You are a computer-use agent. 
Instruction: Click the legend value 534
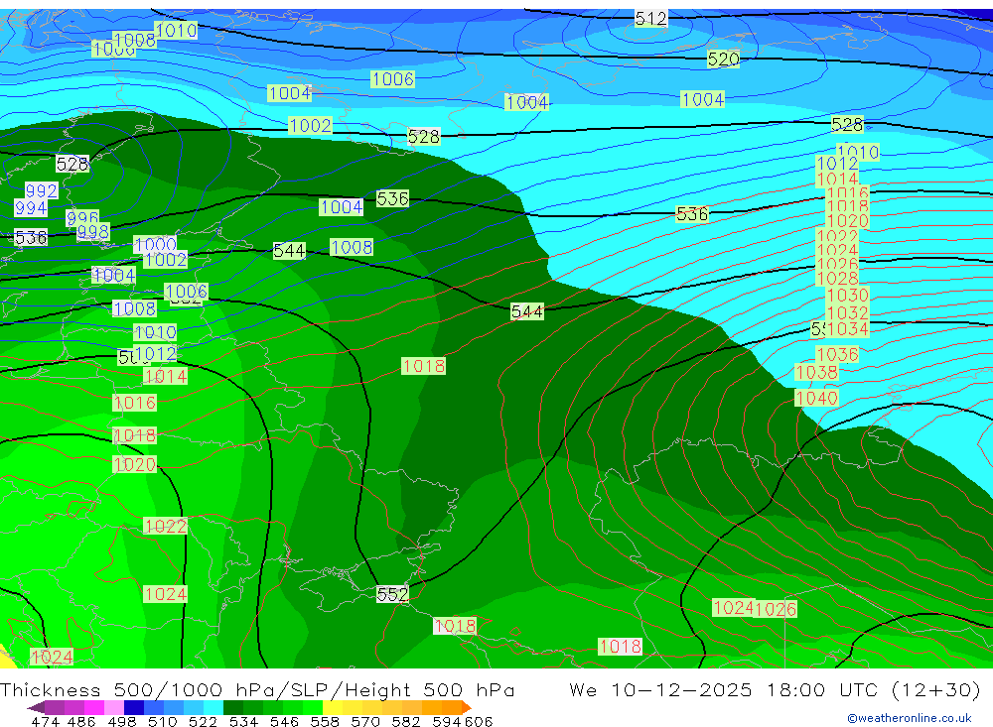pos(244,721)
